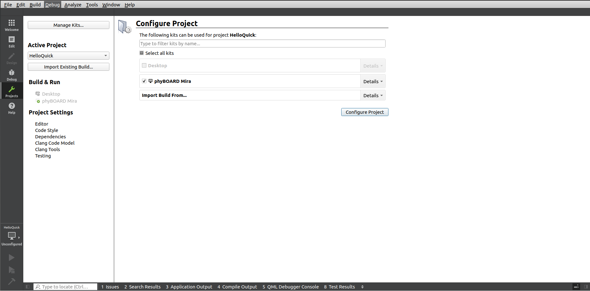Click the Configure Project button
This screenshot has height=291, width=590.
pos(365,112)
